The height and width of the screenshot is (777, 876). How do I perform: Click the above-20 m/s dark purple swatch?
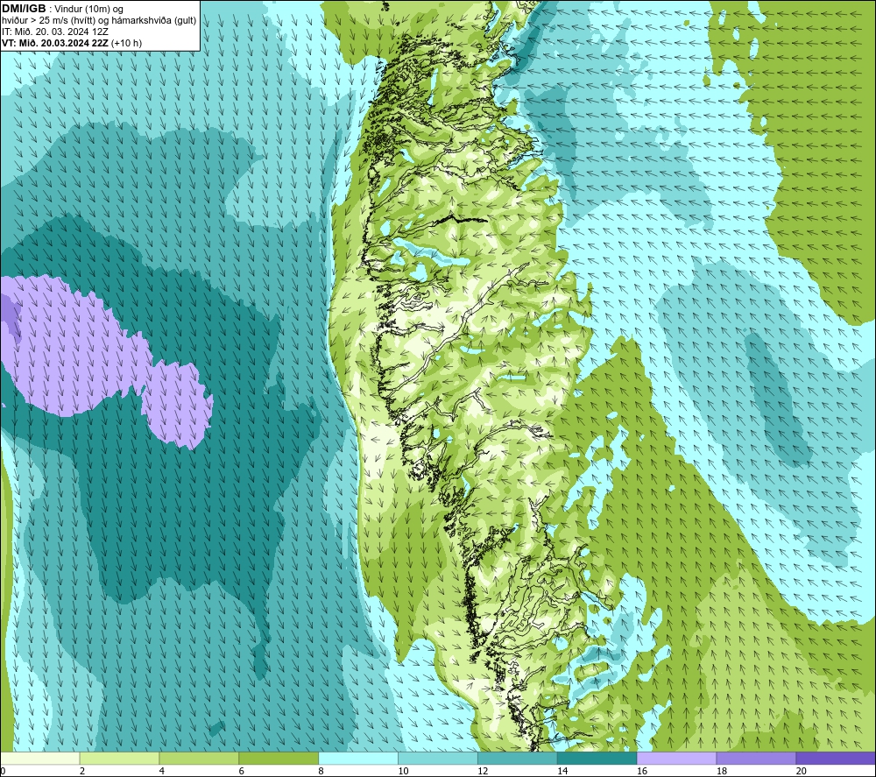pyautogui.click(x=836, y=759)
